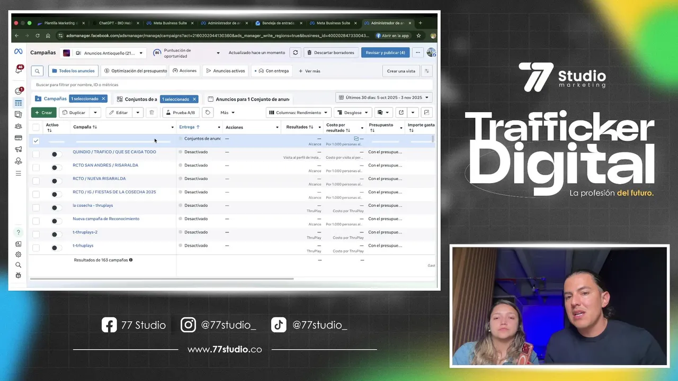Click the Meta logo in the sidebar

18,52
